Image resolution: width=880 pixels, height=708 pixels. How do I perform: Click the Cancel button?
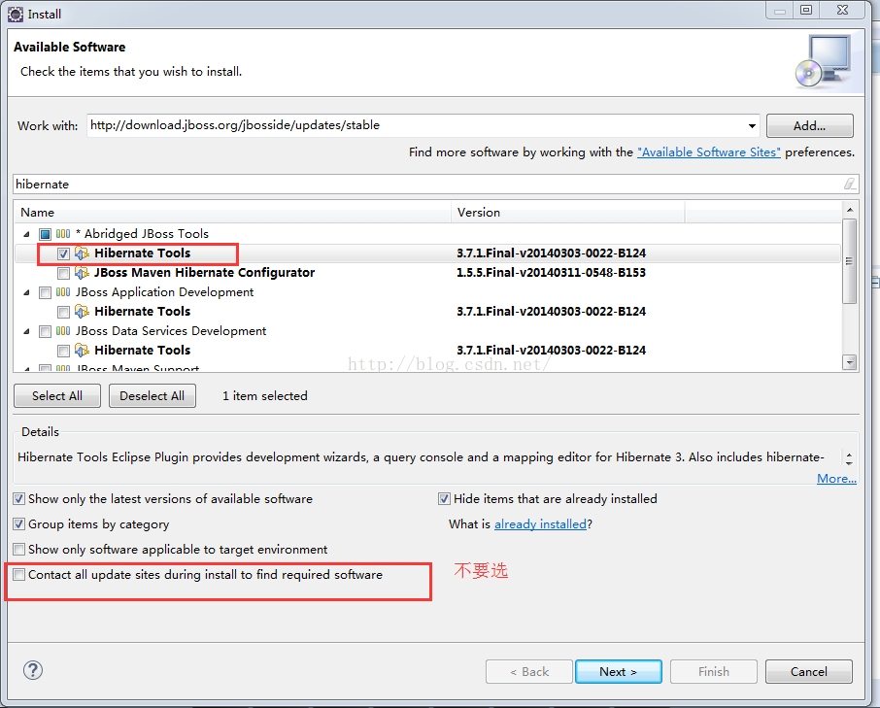[x=809, y=671]
